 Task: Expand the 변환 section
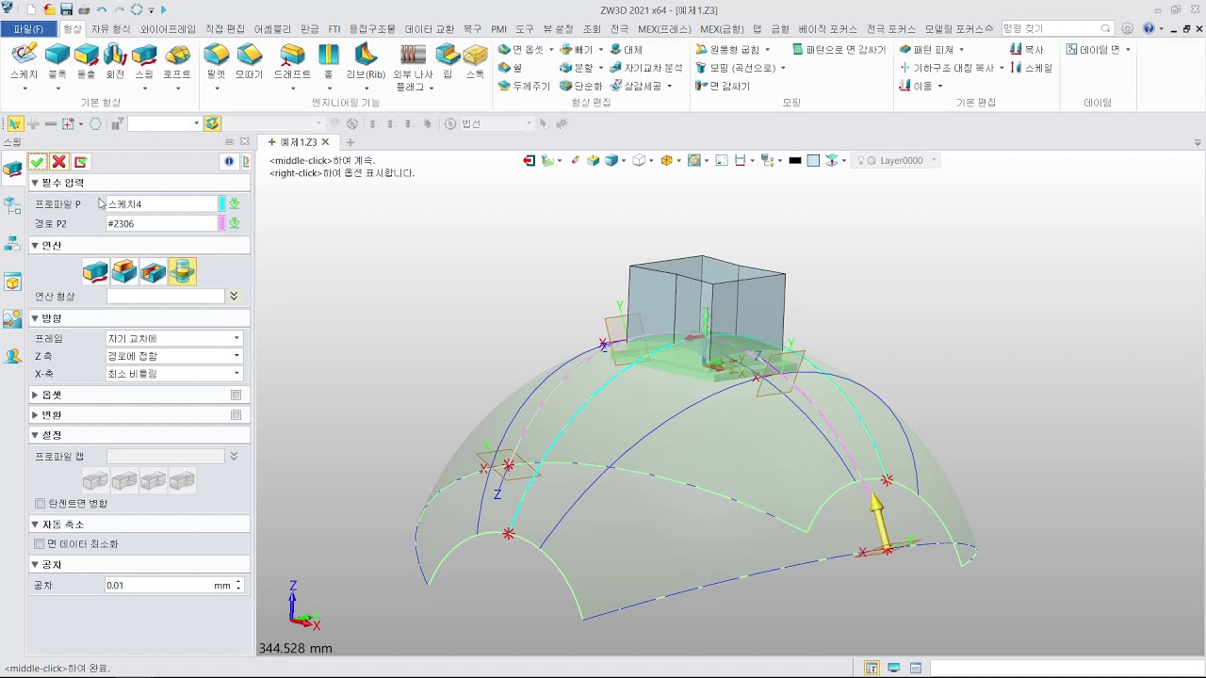pos(35,415)
